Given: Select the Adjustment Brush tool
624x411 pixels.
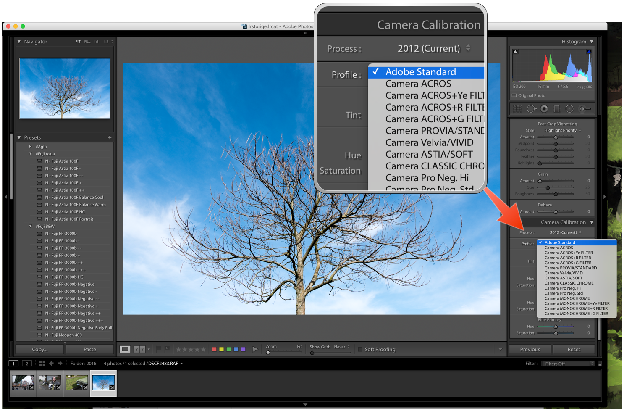Looking at the screenshot, I should tap(585, 109).
